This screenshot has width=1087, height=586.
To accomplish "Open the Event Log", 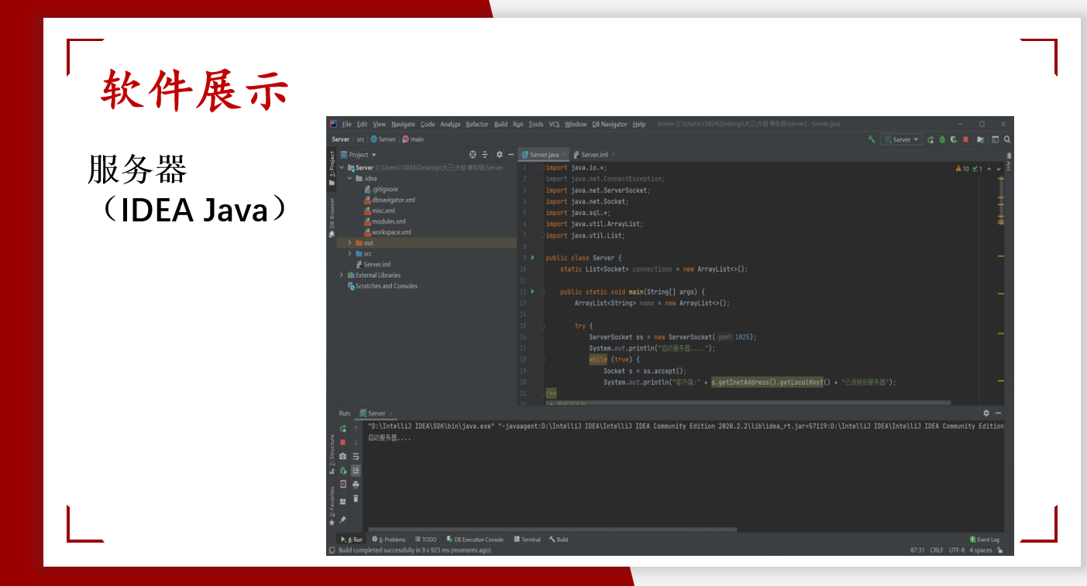I will click(x=985, y=540).
